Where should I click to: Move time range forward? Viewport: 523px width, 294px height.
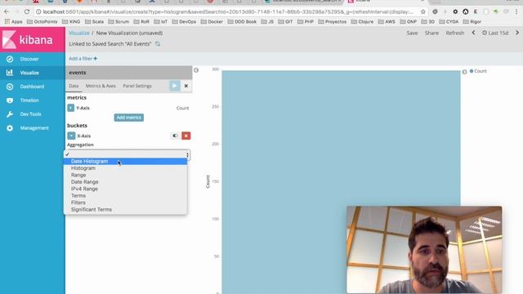pos(517,33)
